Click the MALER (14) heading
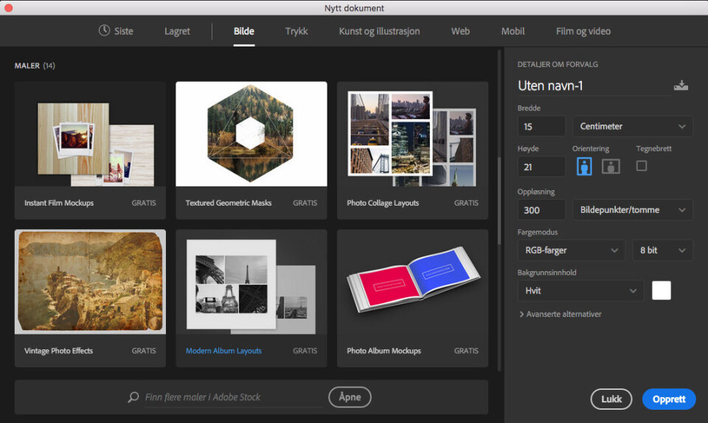This screenshot has height=423, width=708. [x=35, y=66]
